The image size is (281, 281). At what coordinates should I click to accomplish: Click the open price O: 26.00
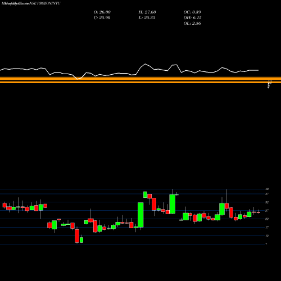102,12
